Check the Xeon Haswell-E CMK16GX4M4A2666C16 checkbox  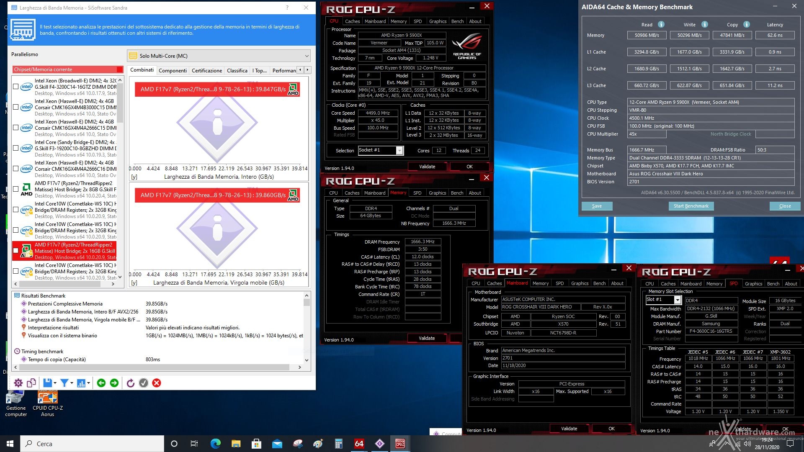pyautogui.click(x=16, y=169)
